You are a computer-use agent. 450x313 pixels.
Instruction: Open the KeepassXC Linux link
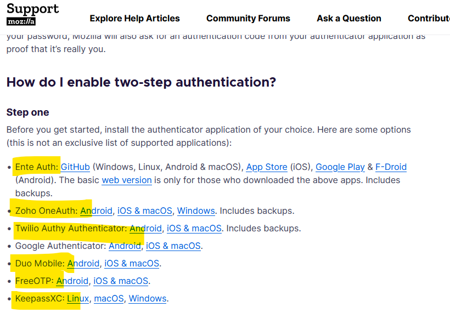78,298
